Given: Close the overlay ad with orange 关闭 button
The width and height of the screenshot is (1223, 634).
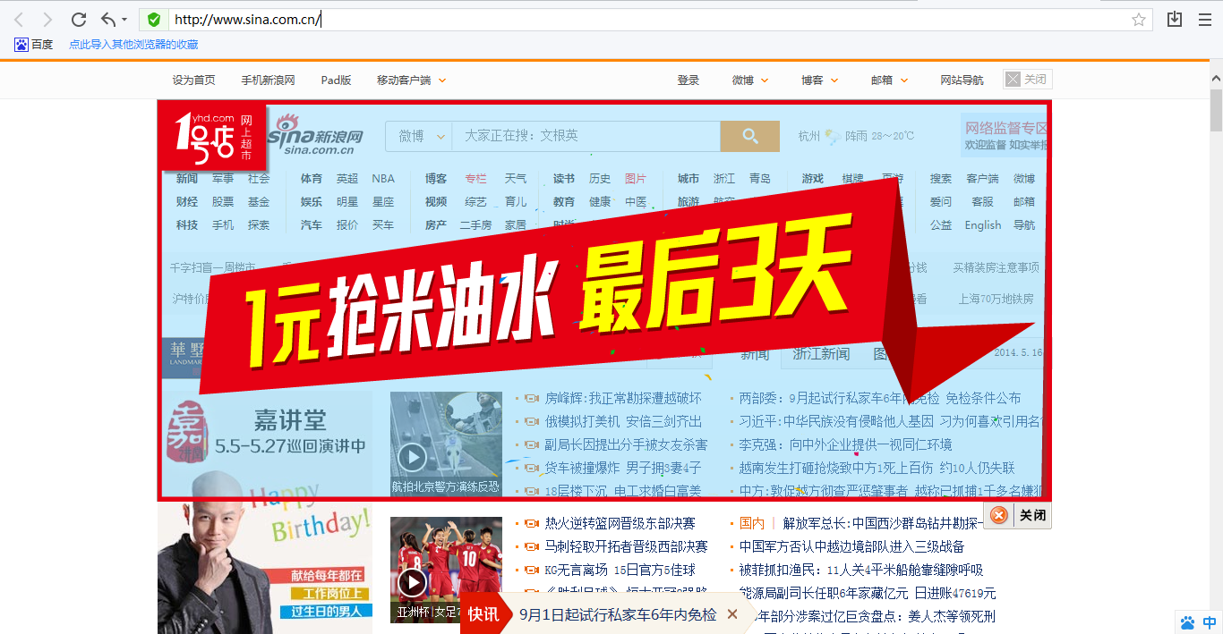Looking at the screenshot, I should 1017,515.
